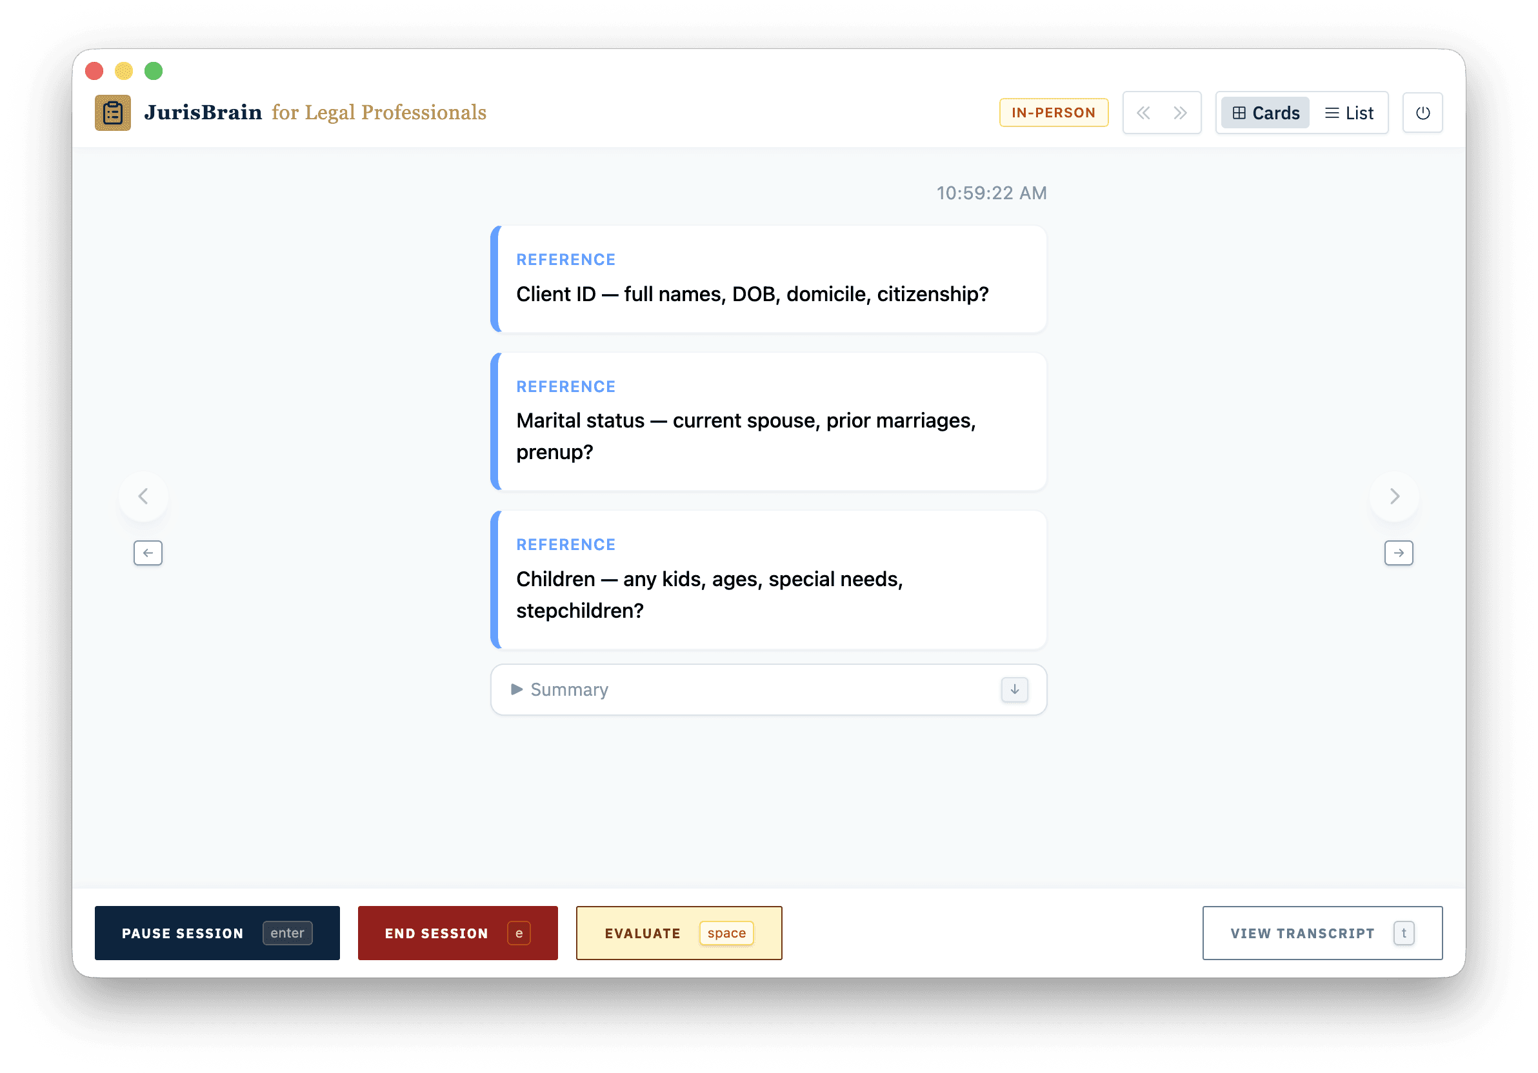1538x1073 pixels.
Task: Select the Client ID reference card
Action: (x=768, y=279)
